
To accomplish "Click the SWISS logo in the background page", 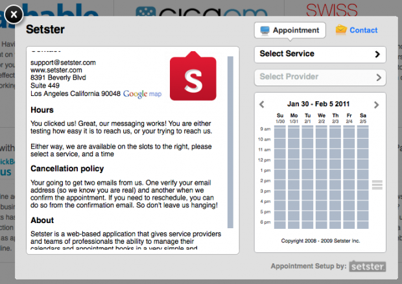I will click(332, 10).
